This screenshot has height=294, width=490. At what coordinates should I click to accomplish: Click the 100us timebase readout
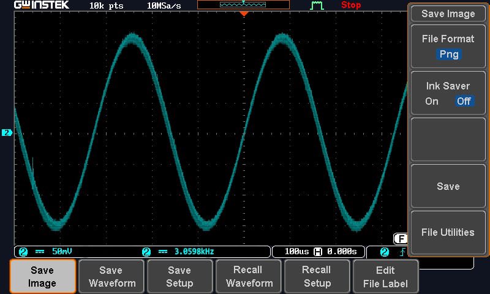(x=296, y=252)
